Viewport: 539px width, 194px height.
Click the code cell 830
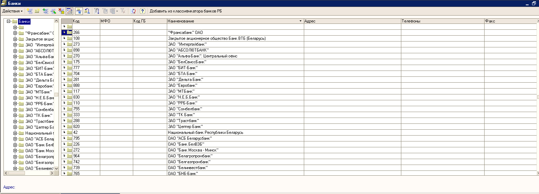(x=86, y=97)
